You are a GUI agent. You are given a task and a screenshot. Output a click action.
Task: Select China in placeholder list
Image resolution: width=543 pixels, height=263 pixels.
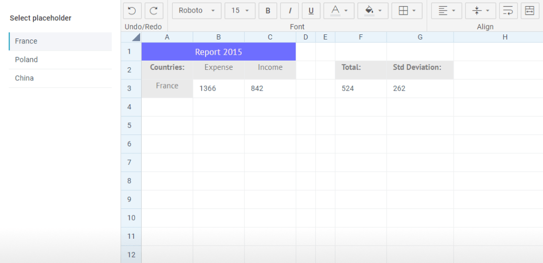click(x=60, y=78)
